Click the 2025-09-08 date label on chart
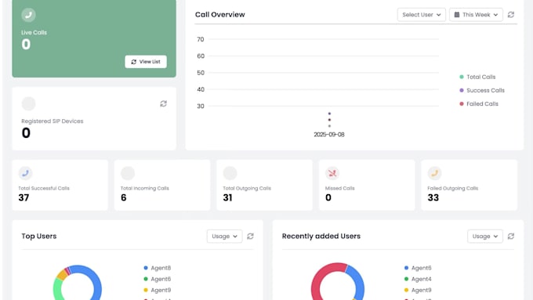 coord(329,135)
